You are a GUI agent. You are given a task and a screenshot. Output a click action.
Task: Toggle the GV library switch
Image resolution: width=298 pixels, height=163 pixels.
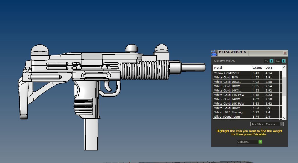tap(269, 61)
